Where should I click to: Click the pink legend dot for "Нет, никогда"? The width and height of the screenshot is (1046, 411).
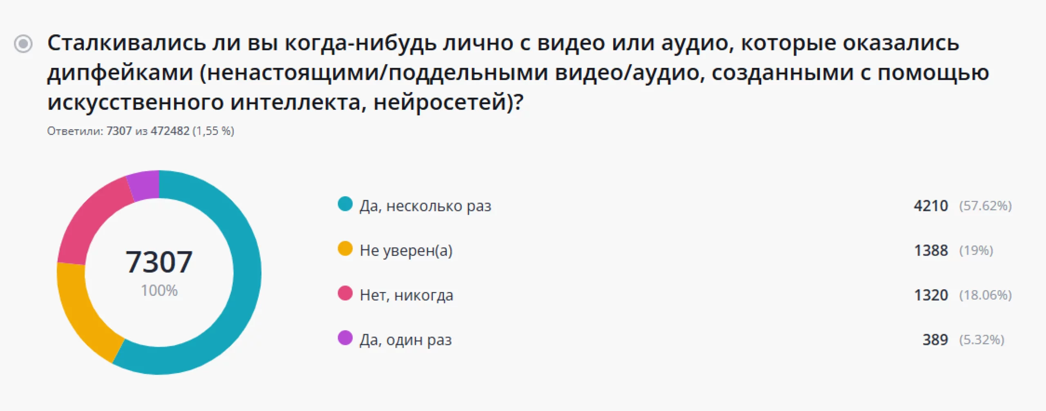tap(345, 293)
